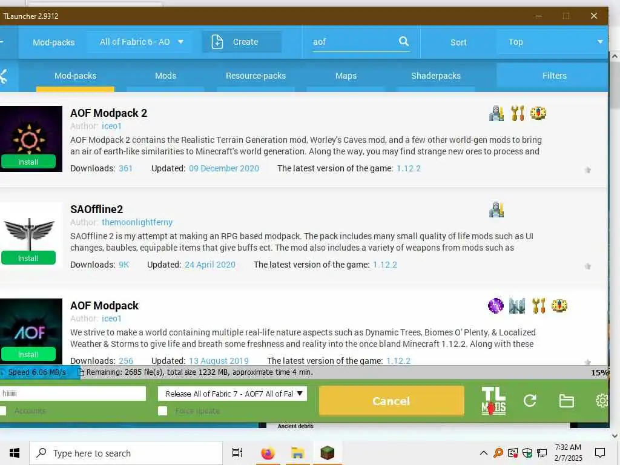Screen dimensions: 620x465
Task: Favorite AOF Modpack 2 with the star
Action: point(587,170)
